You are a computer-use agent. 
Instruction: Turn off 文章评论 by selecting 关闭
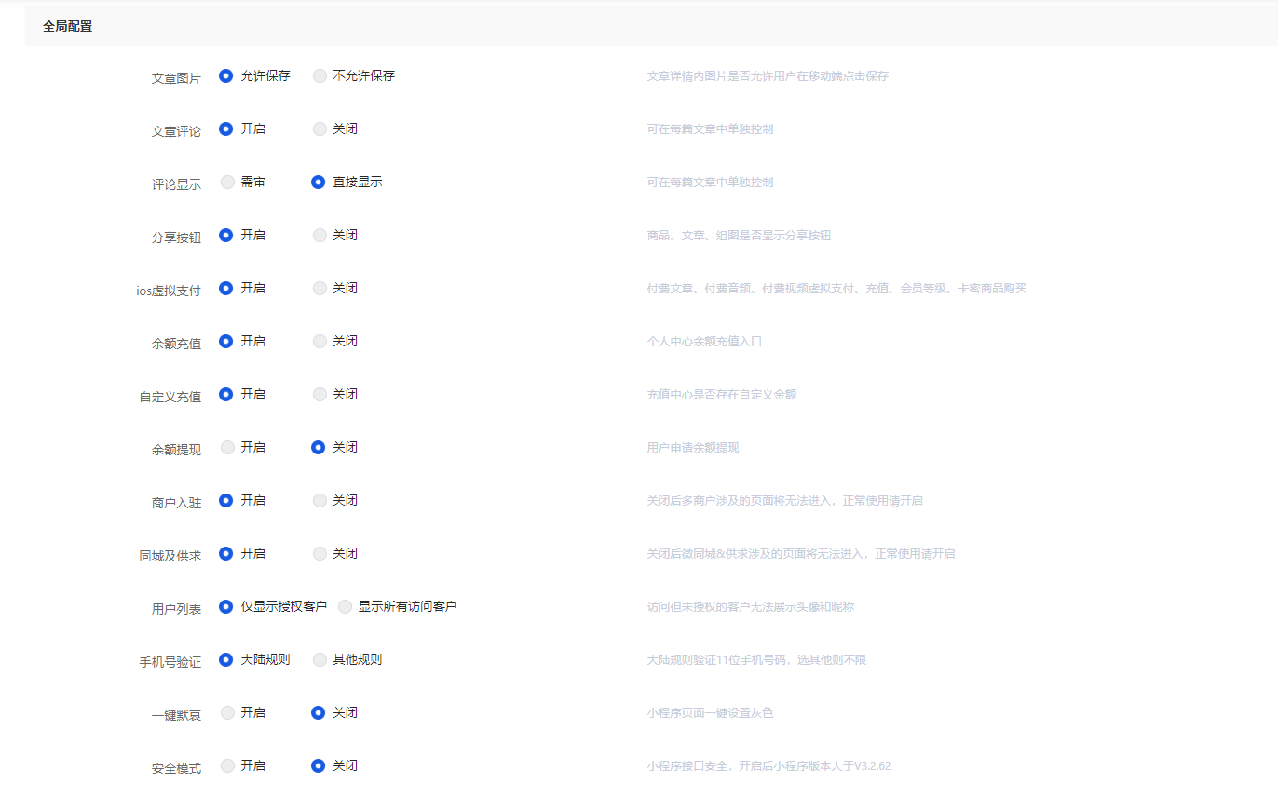coord(320,129)
